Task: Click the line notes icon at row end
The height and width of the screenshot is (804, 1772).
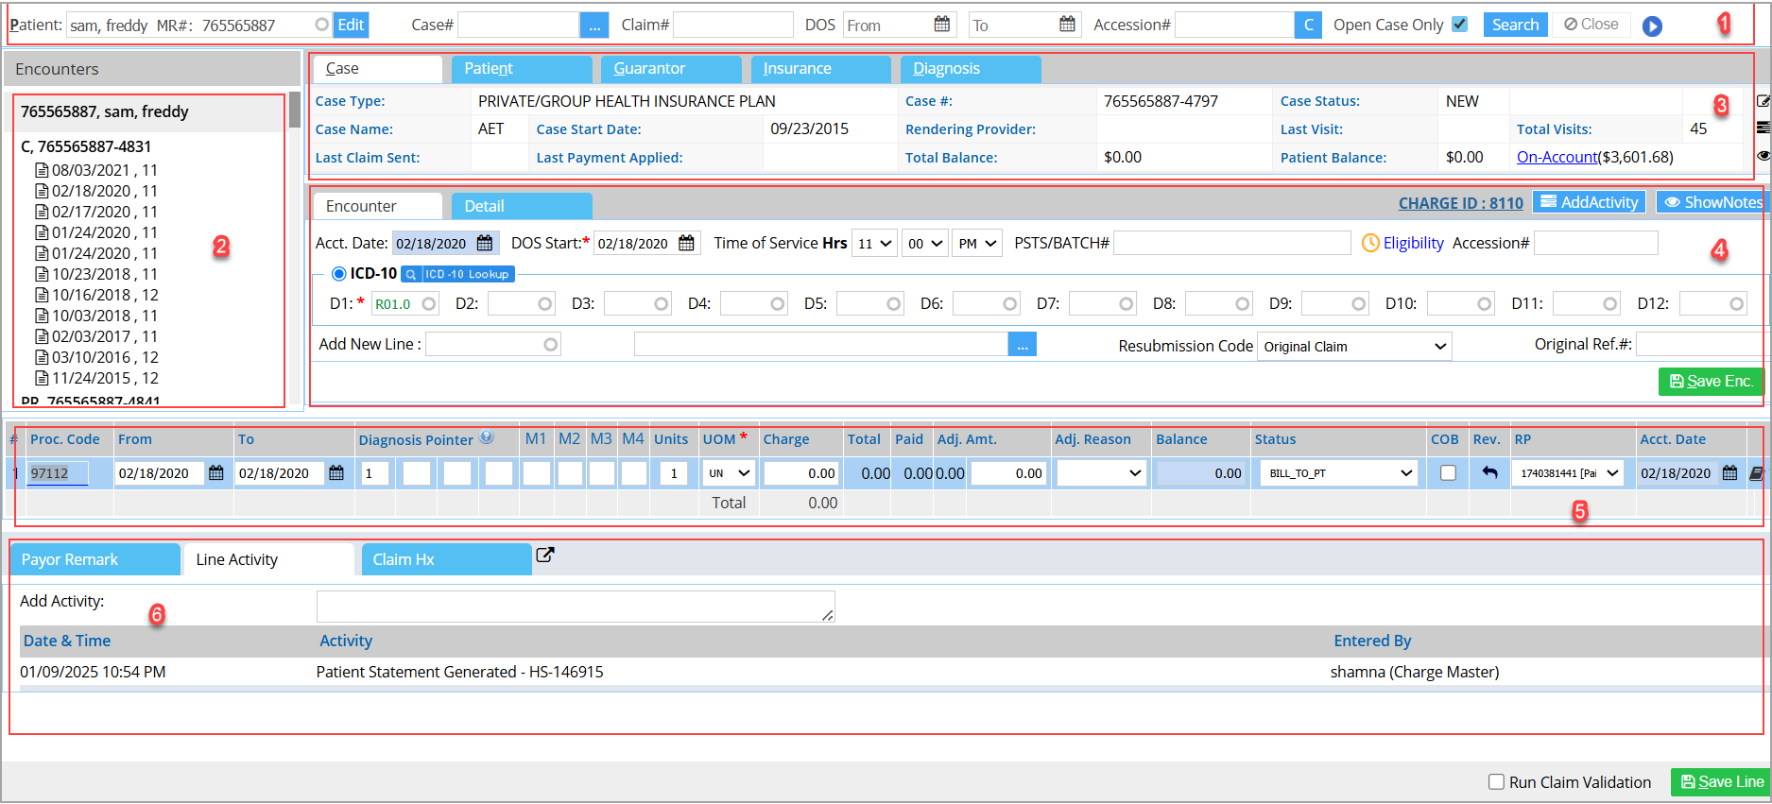Action: coord(1756,473)
